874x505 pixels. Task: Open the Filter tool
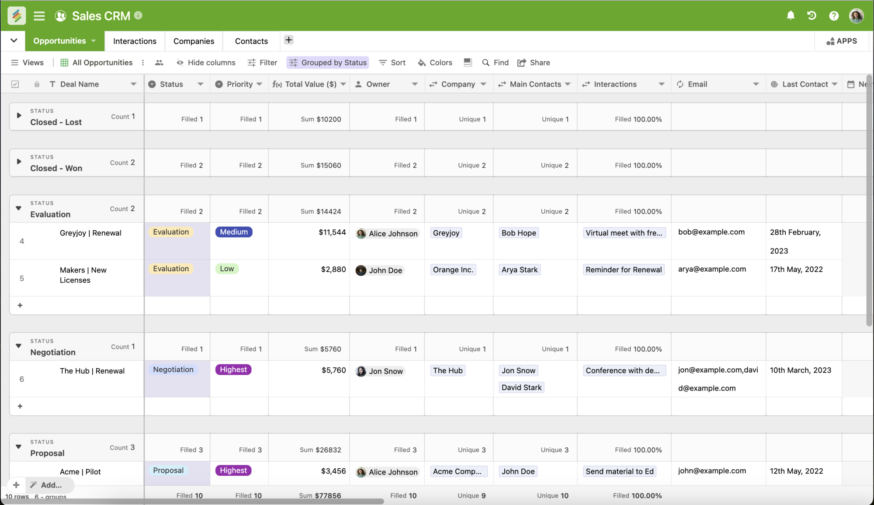point(262,62)
